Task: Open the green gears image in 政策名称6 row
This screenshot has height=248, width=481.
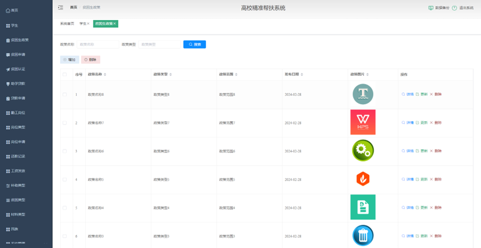Action: coord(363,150)
